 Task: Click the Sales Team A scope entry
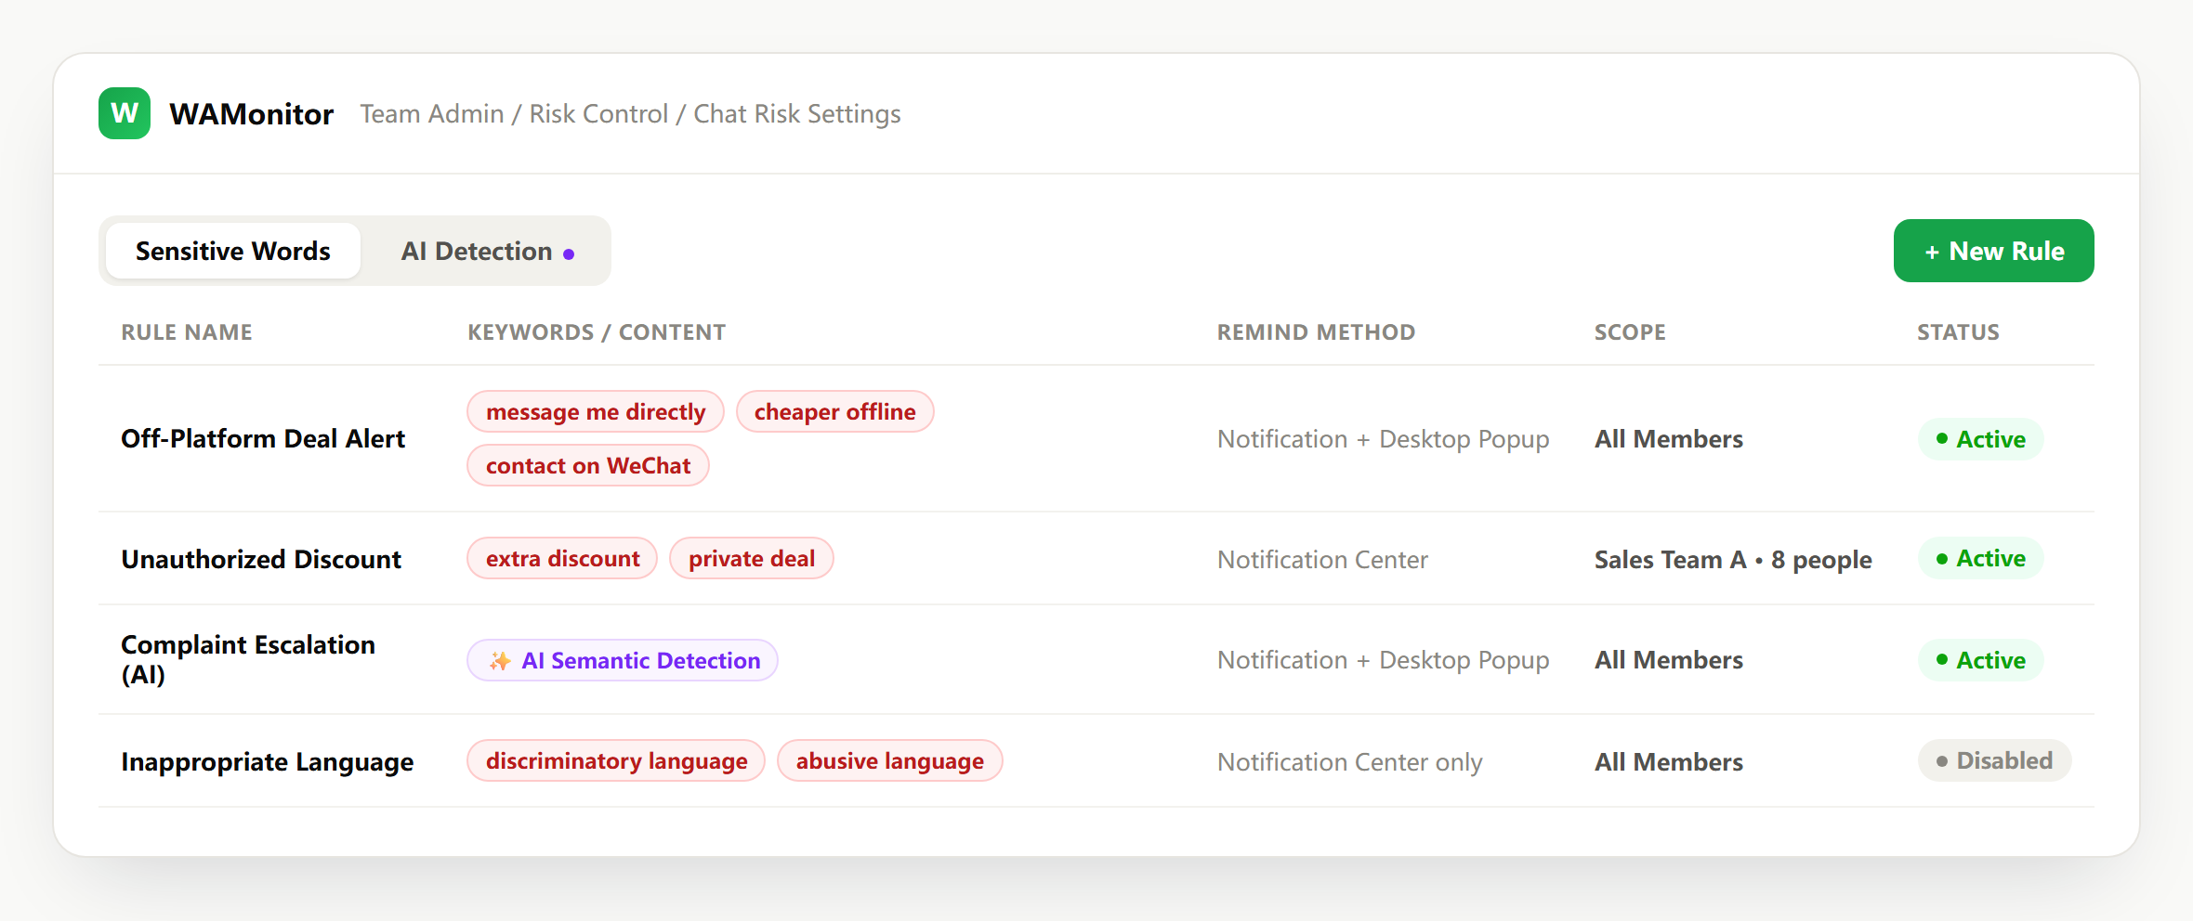[x=1733, y=559]
